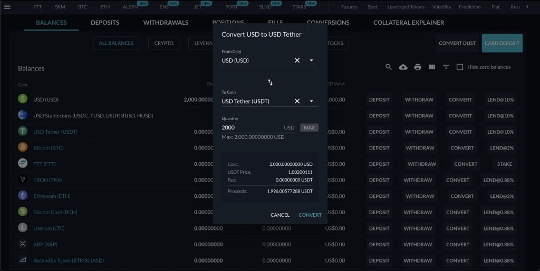Click the Litecoin coin icon
This screenshot has height=271, width=540.
click(23, 228)
